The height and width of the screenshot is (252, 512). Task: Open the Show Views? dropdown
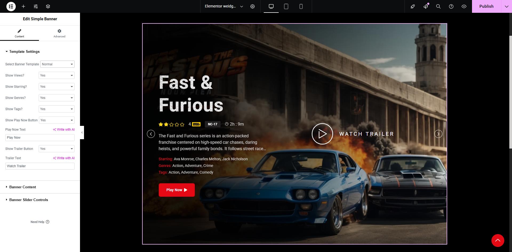click(57, 75)
